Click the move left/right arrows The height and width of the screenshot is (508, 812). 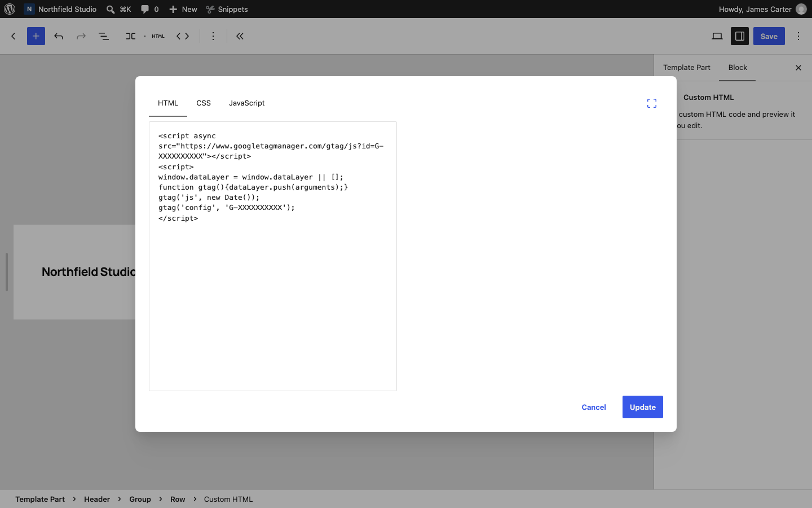[183, 36]
